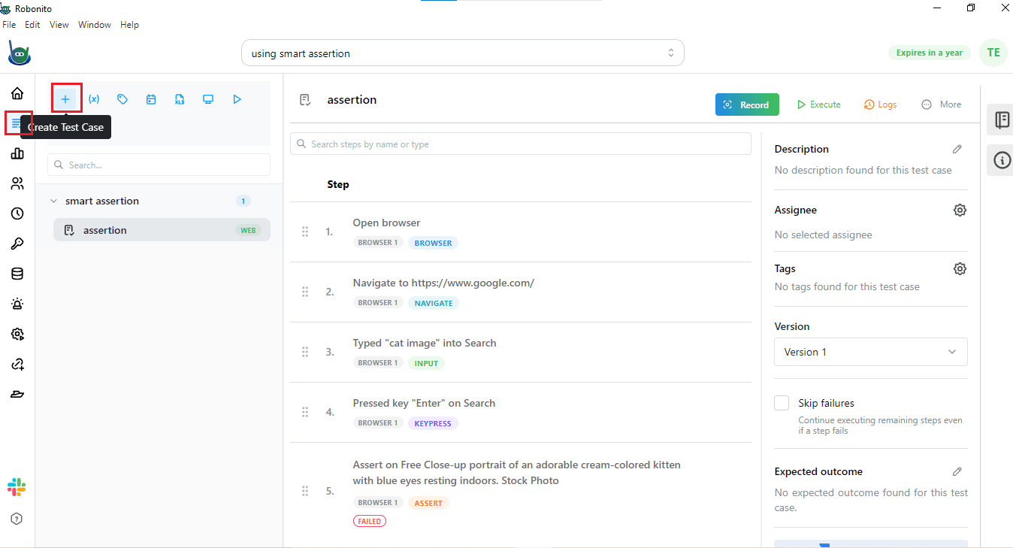Open the Window menu

(95, 24)
